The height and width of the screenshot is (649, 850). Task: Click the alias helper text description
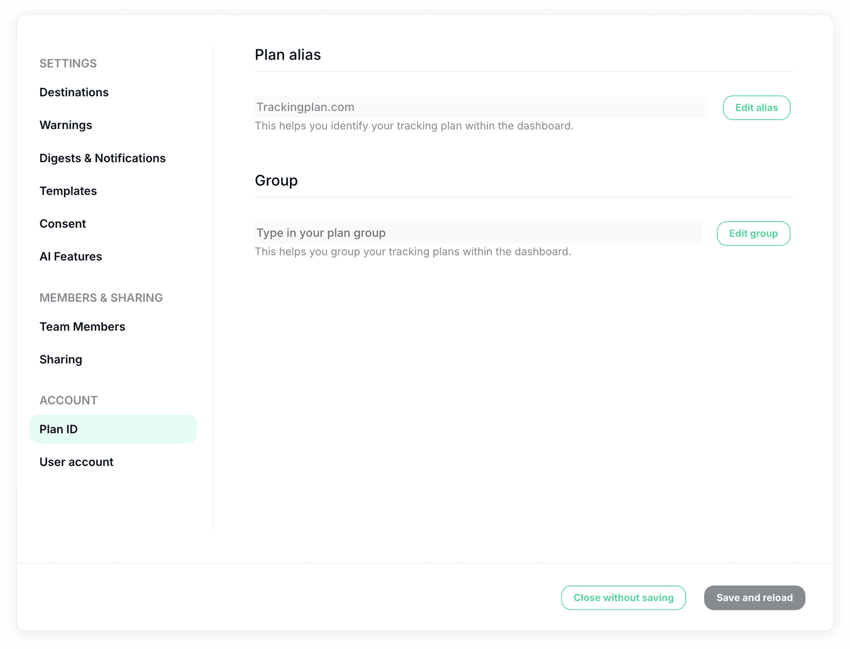point(414,126)
